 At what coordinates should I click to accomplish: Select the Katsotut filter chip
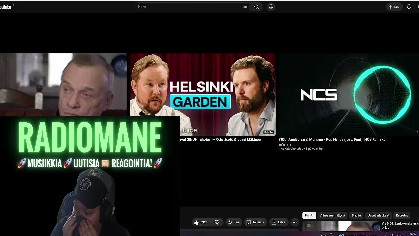coord(402,215)
